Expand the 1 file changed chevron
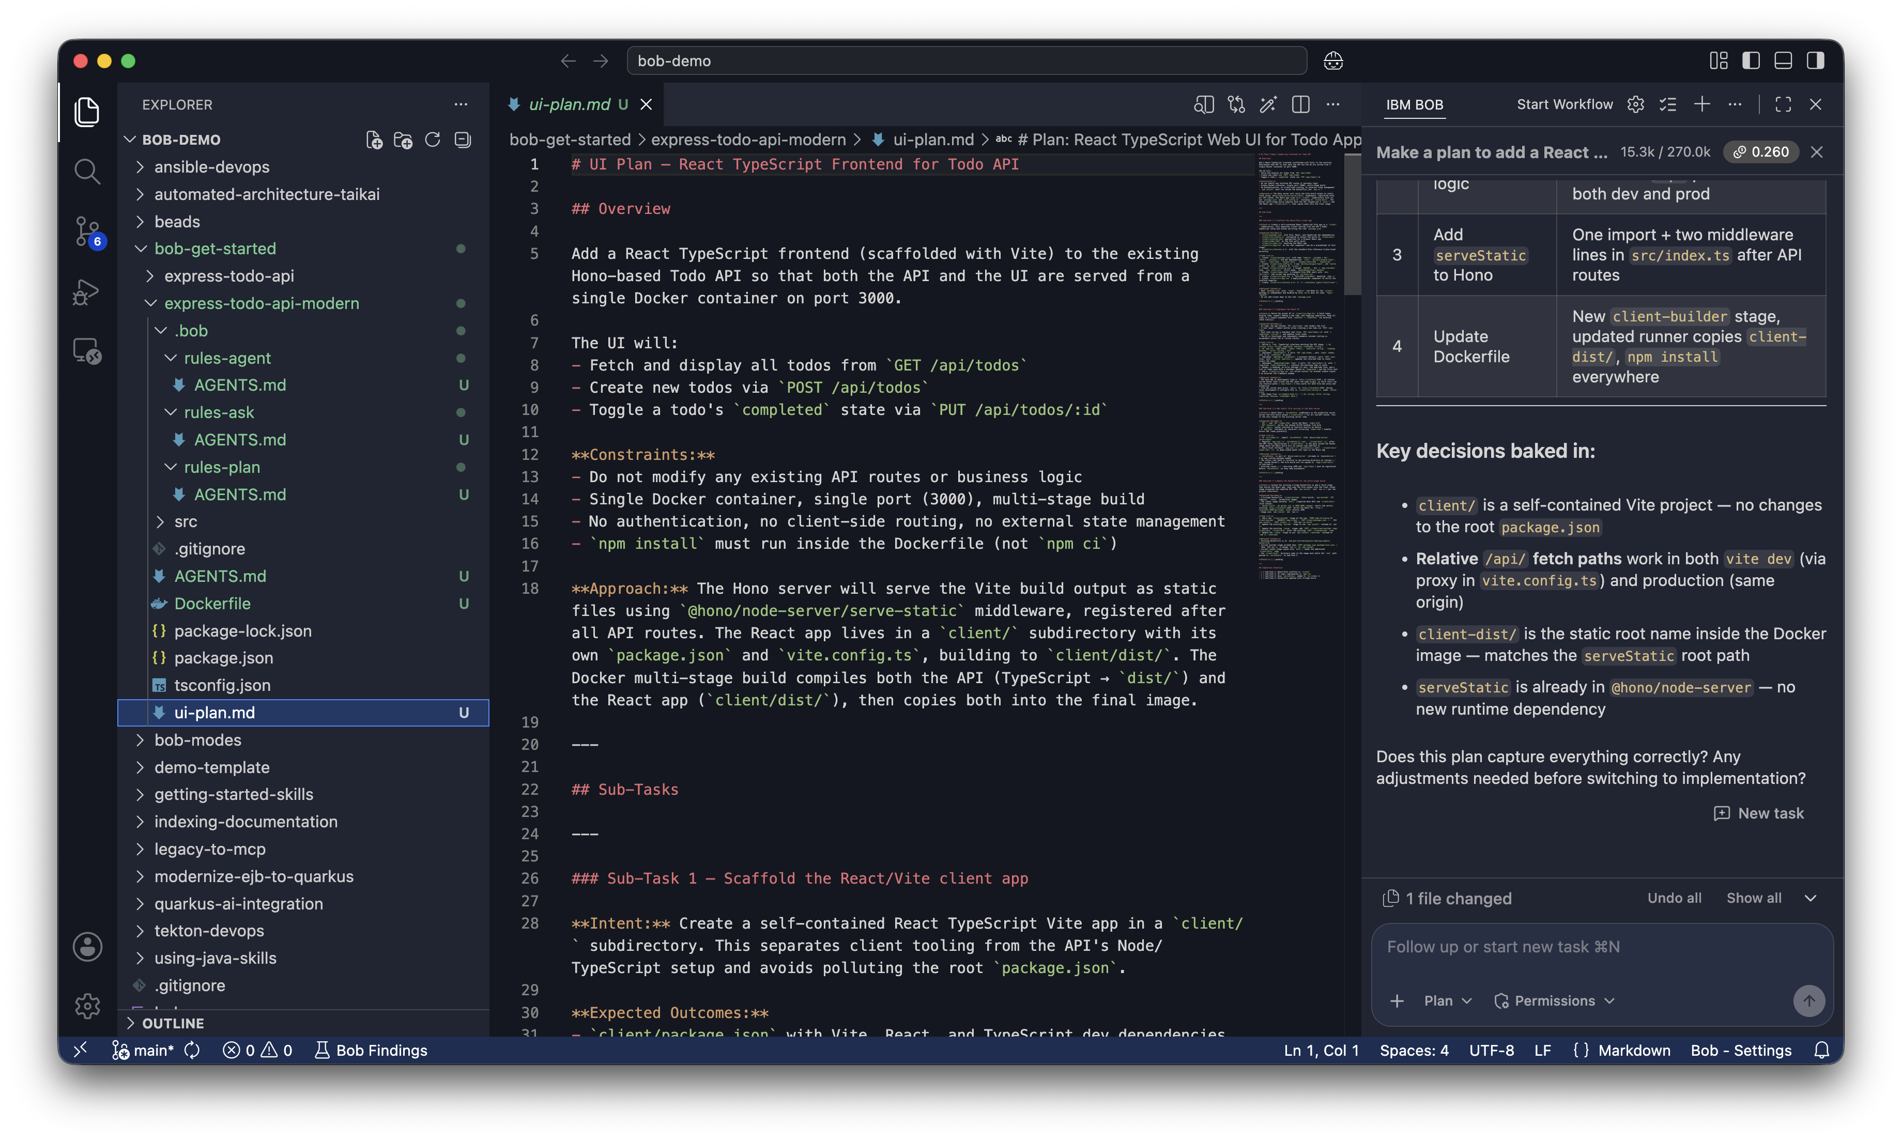Image resolution: width=1902 pixels, height=1141 pixels. coord(1811,898)
